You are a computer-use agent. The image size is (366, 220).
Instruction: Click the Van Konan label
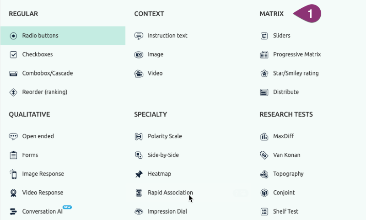[286, 155]
